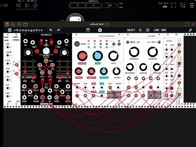Click the record button in transport
Viewport: 196px width, 147px height.
(x=35, y=5)
